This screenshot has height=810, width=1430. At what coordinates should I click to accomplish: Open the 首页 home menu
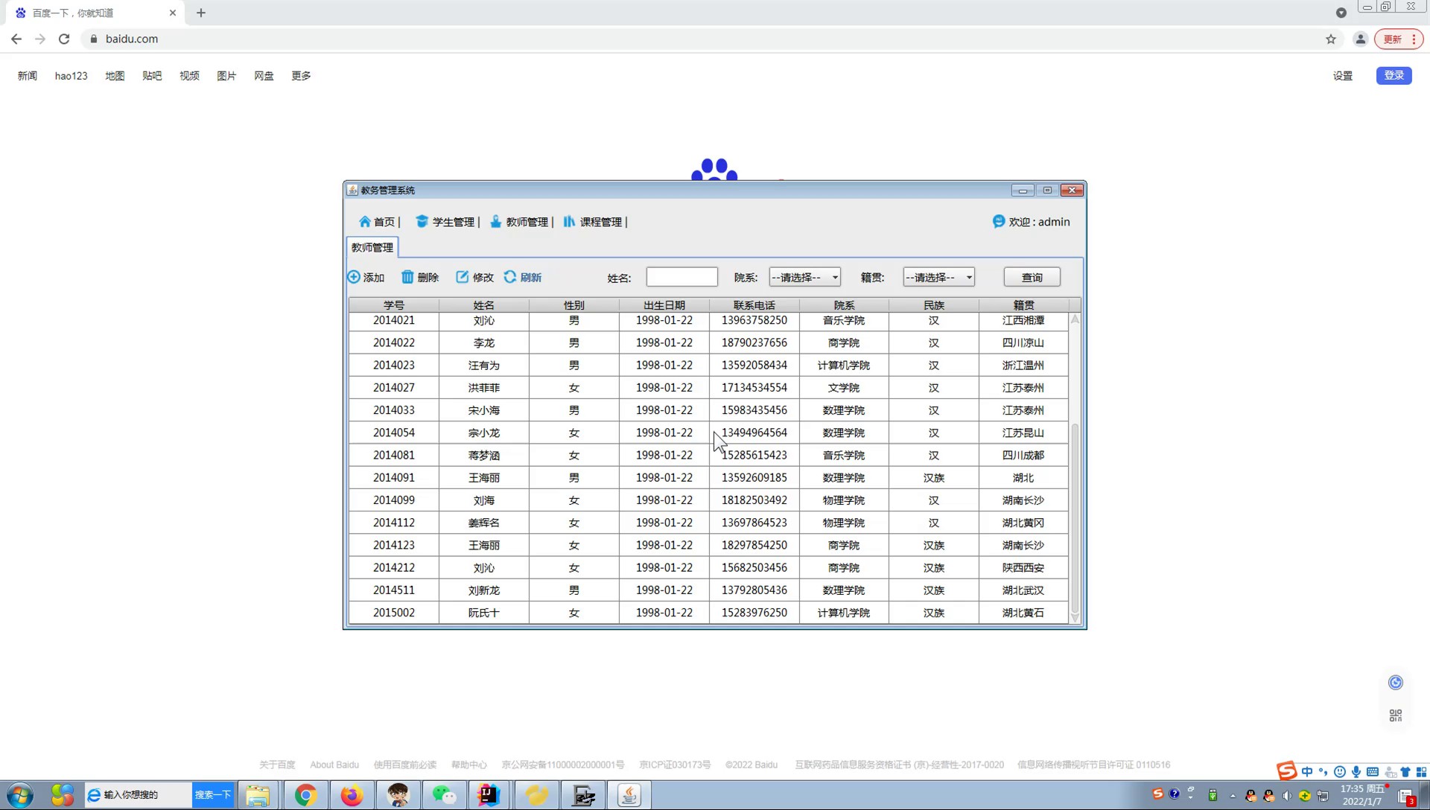click(x=378, y=222)
